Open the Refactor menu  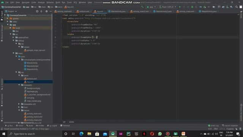point(50,2)
